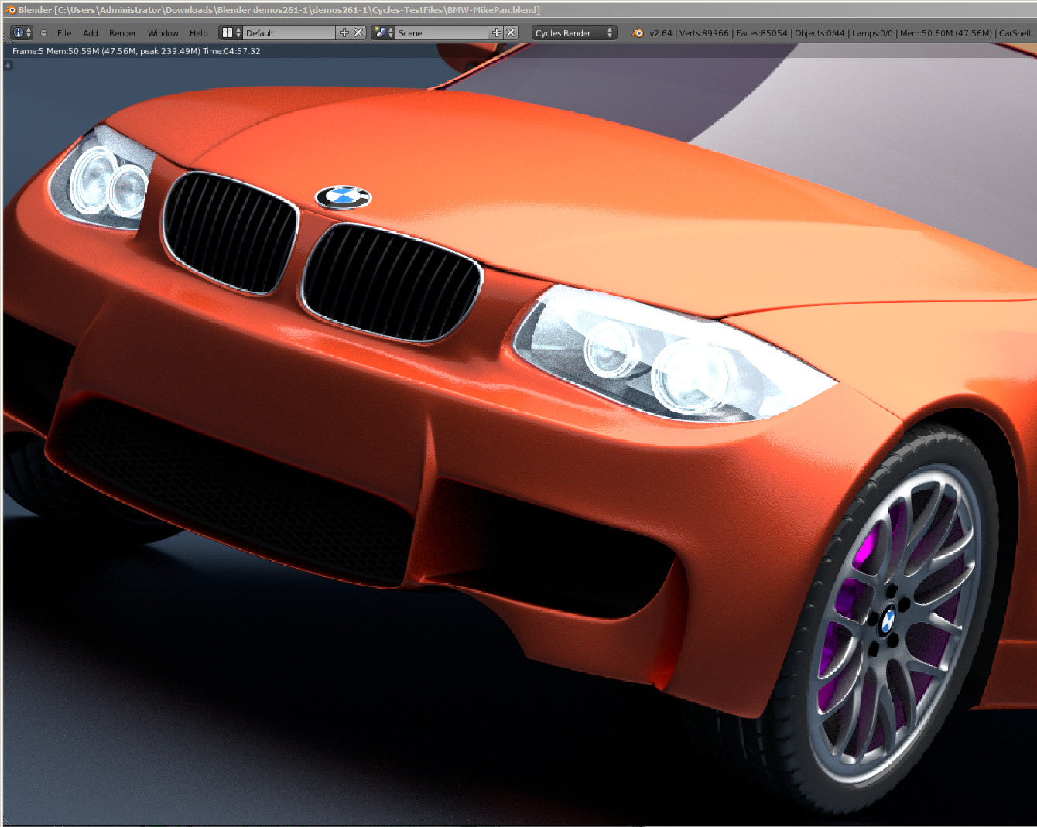Click the Blender logo beside version v2.64
The width and height of the screenshot is (1037, 827).
click(638, 32)
